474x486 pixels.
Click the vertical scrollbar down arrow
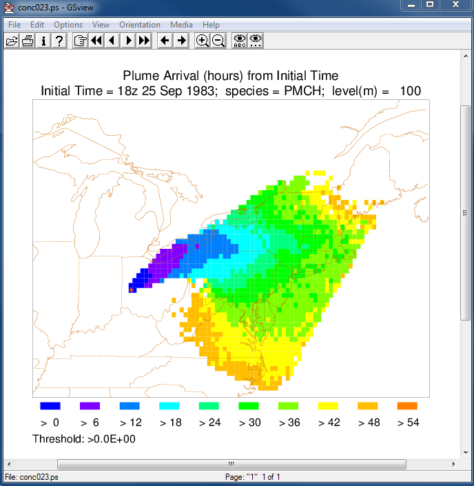pos(466,452)
